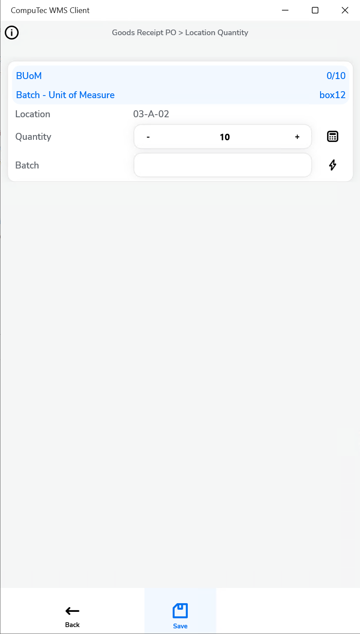
Task: Click the quantity value 10
Action: (x=224, y=137)
